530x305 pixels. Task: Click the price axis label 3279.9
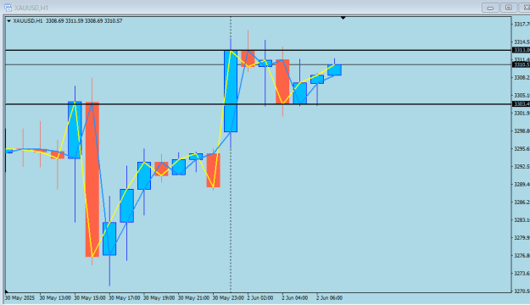point(522,238)
